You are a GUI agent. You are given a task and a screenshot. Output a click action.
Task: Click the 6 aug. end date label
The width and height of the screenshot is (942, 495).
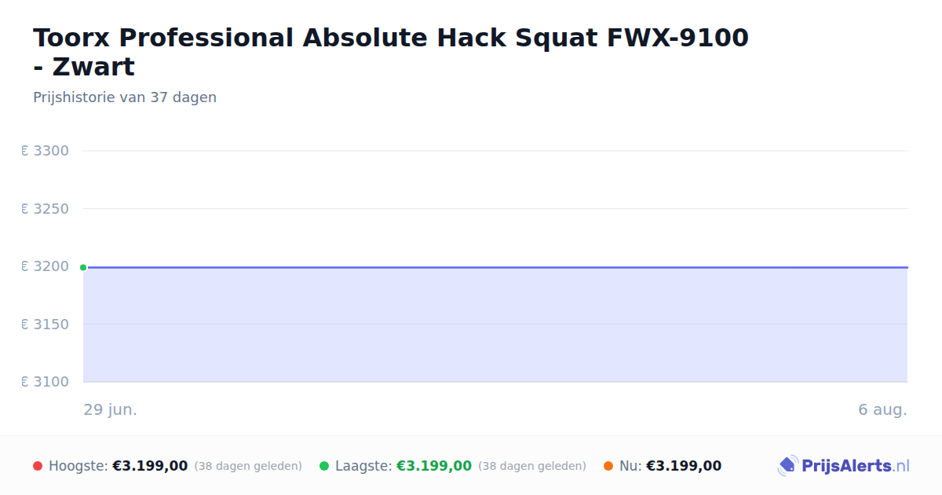tap(882, 410)
